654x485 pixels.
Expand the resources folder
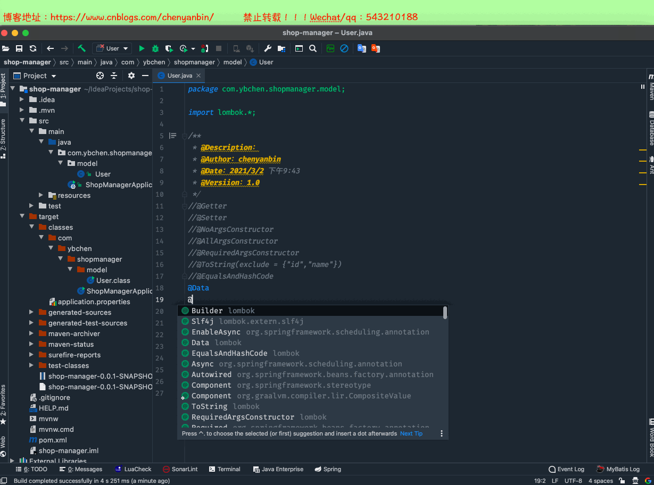(40, 195)
